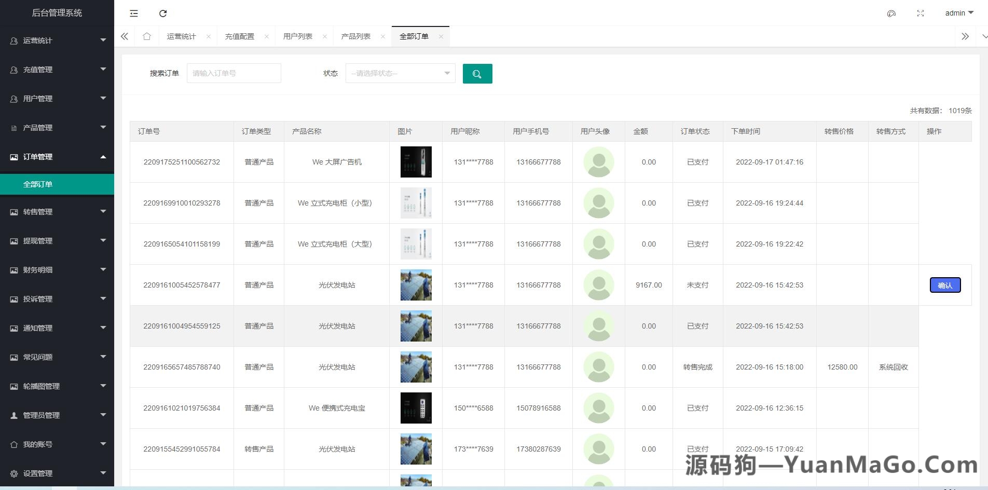Image resolution: width=988 pixels, height=490 pixels.
Task: Close the 运营统计 tab
Action: click(x=209, y=36)
